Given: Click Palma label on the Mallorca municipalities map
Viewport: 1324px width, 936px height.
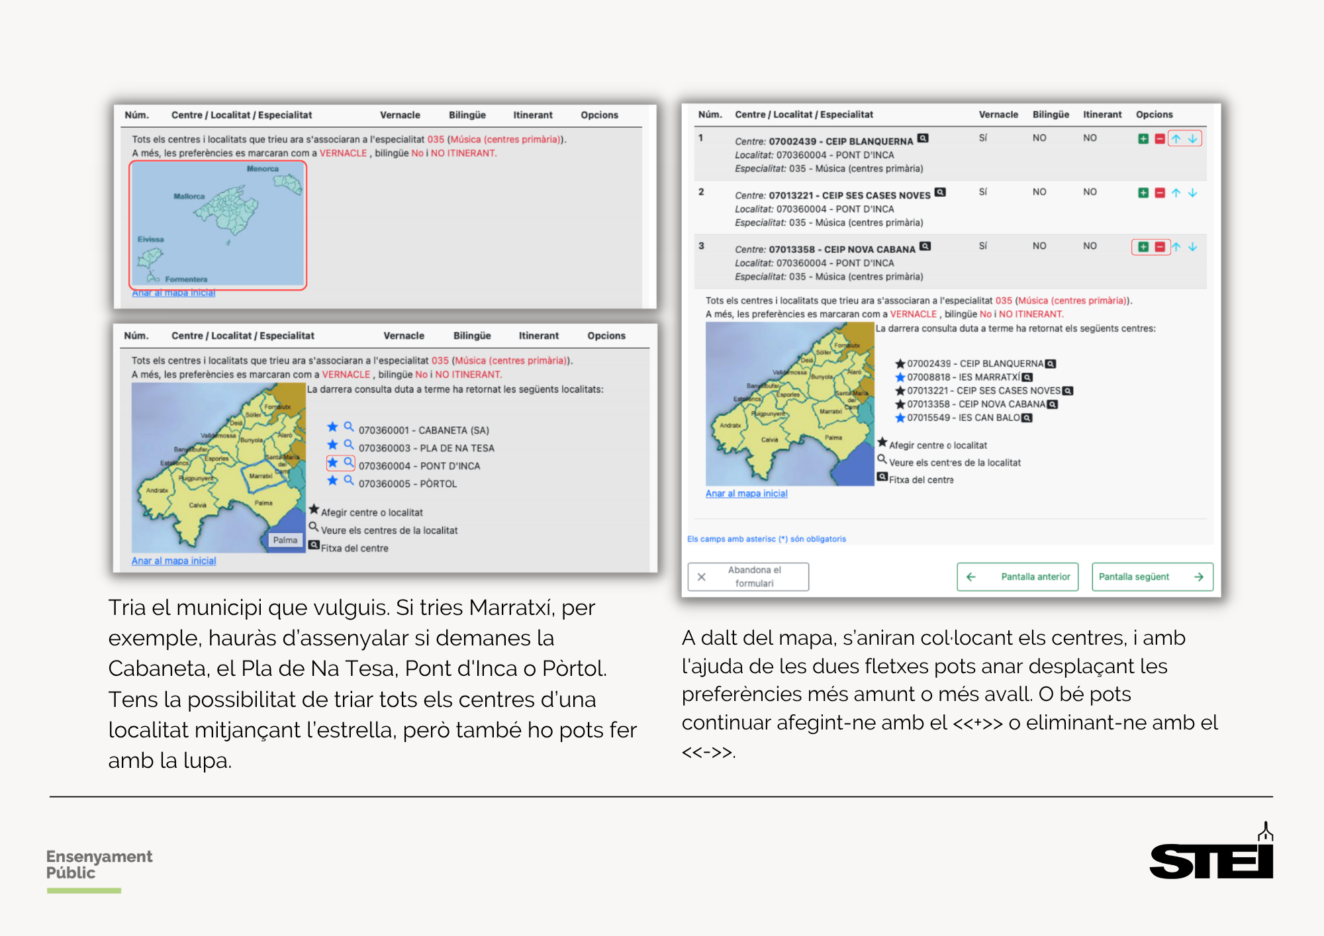Looking at the screenshot, I should [x=285, y=540].
